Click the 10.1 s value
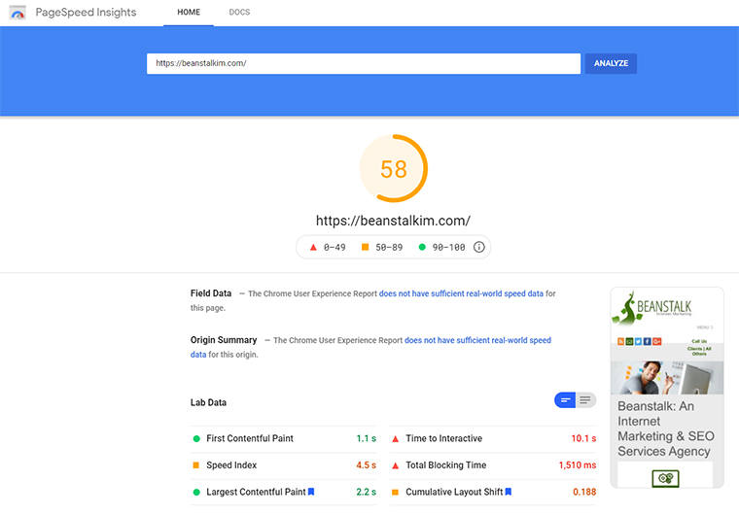The image size is (739, 515). (x=584, y=438)
